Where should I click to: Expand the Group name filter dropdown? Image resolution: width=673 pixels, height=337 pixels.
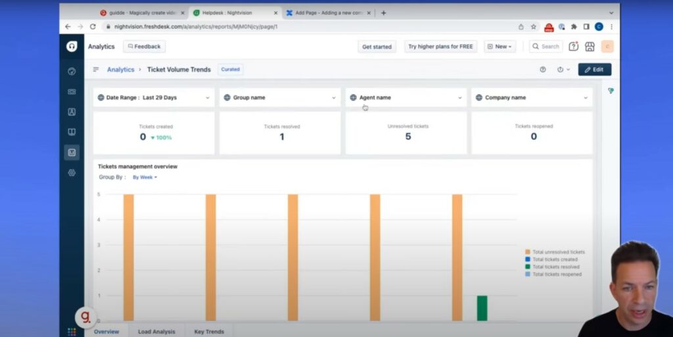tap(280, 97)
